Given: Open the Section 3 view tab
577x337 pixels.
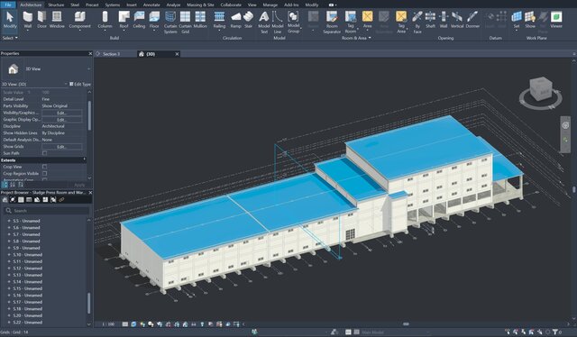Looking at the screenshot, I should [x=111, y=54].
